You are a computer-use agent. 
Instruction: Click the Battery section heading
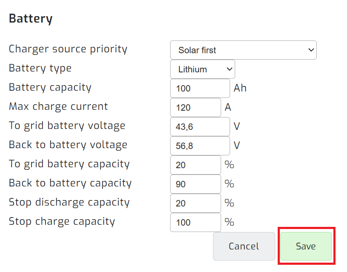tap(30, 18)
